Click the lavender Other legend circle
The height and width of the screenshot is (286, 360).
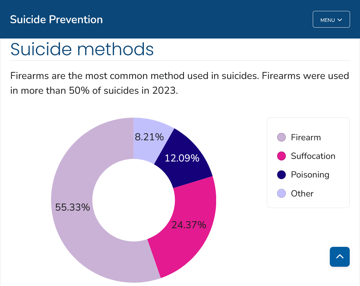281,193
